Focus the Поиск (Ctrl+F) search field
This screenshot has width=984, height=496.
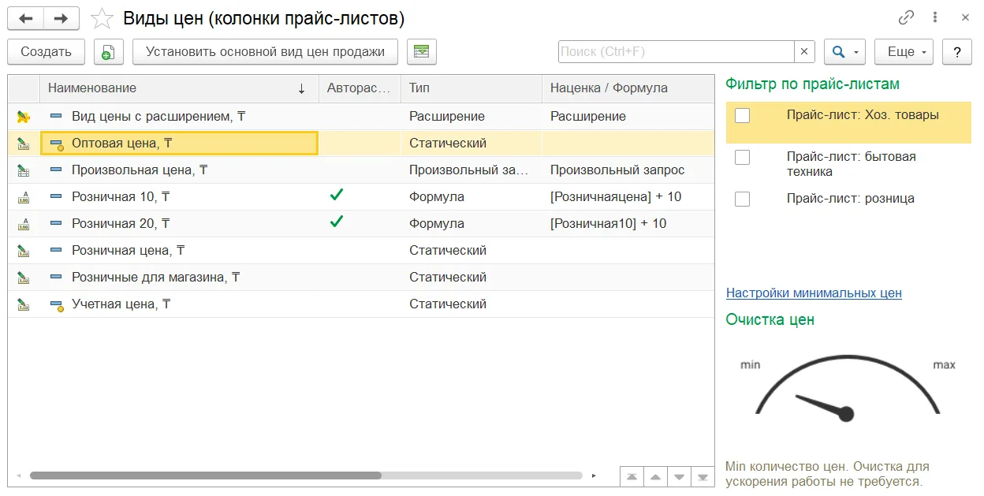pos(676,52)
